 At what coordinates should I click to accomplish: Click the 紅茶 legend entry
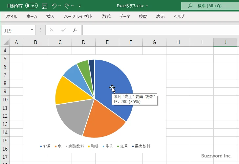(x=122, y=146)
